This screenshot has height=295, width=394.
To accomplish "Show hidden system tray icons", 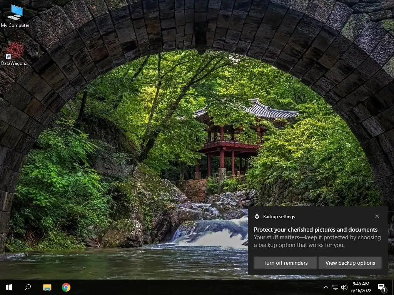I will [x=326, y=287].
